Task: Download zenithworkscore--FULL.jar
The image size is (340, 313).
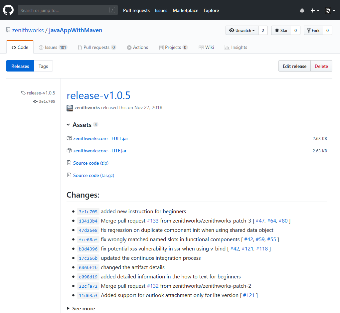Action: coord(100,138)
